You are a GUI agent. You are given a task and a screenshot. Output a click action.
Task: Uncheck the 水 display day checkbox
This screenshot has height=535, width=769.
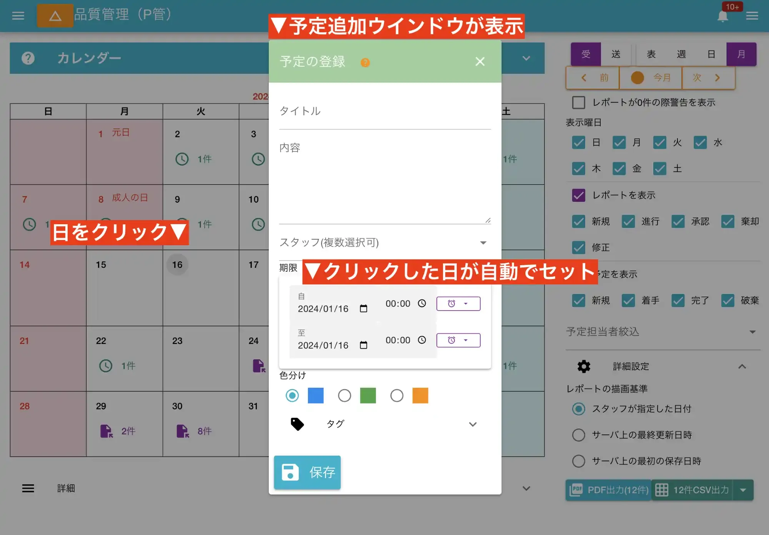click(700, 143)
